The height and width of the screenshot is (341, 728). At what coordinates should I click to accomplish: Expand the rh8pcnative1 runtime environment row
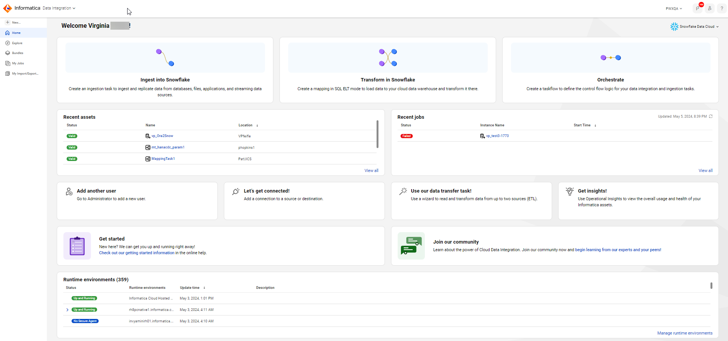click(68, 310)
